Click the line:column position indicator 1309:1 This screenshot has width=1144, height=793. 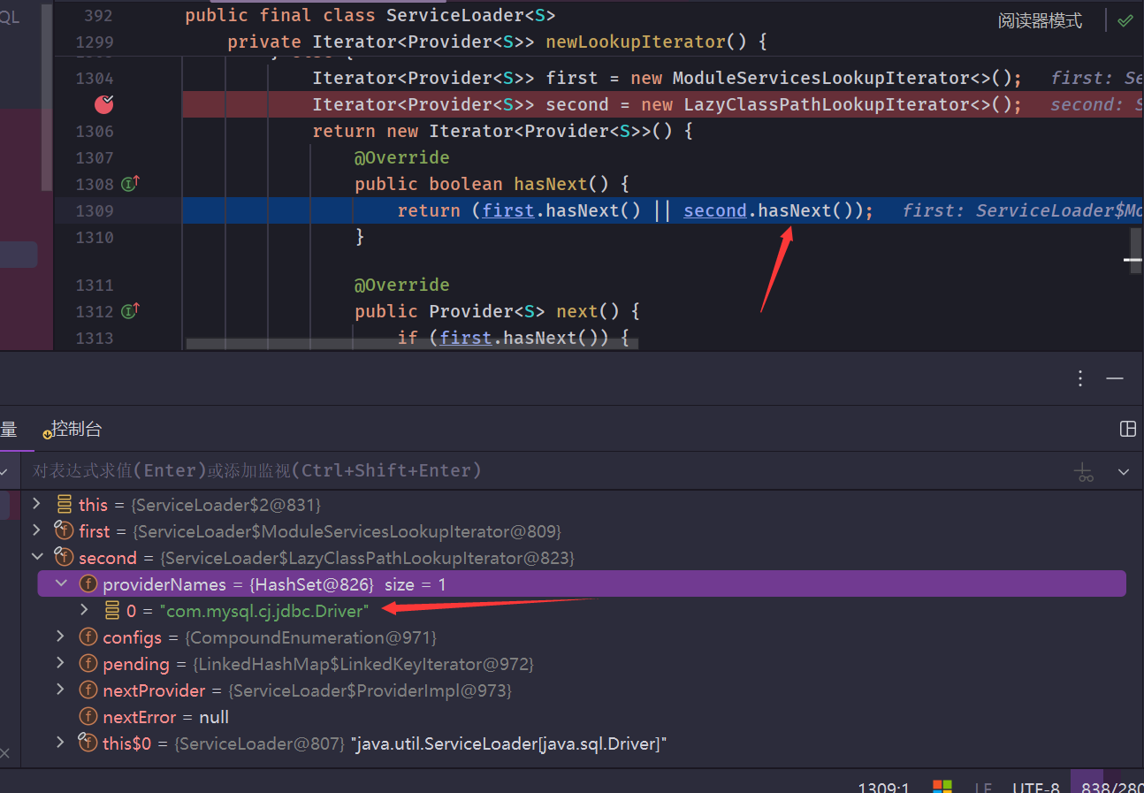point(884,787)
